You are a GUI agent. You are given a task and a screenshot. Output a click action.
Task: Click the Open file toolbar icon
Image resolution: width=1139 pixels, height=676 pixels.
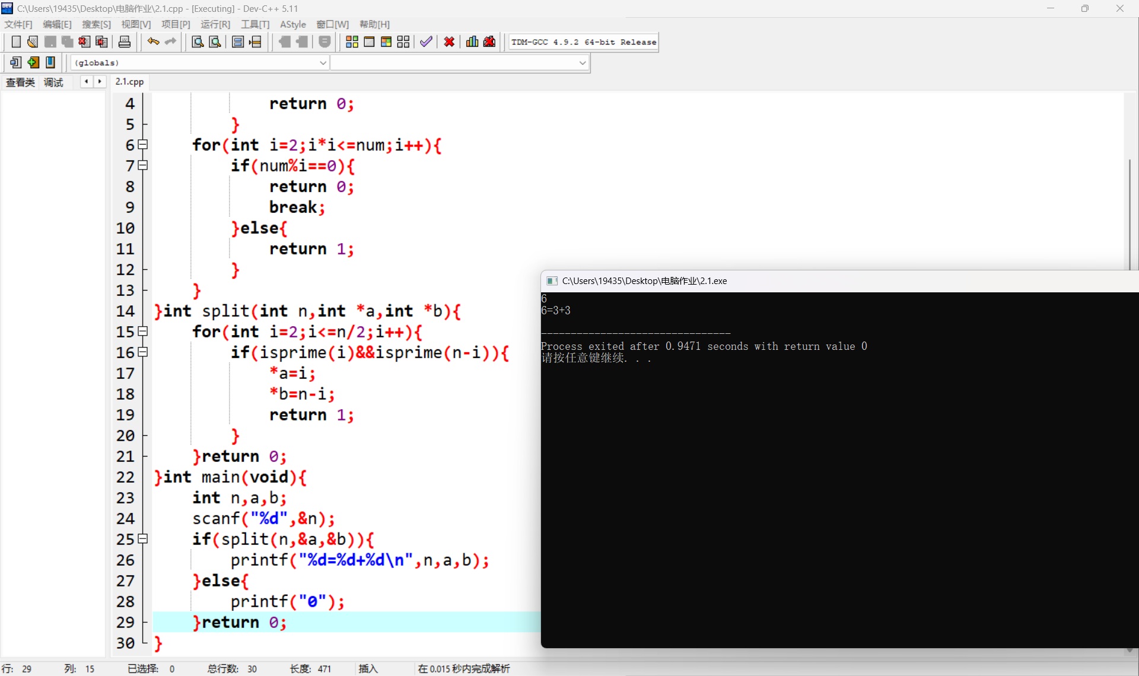(33, 42)
